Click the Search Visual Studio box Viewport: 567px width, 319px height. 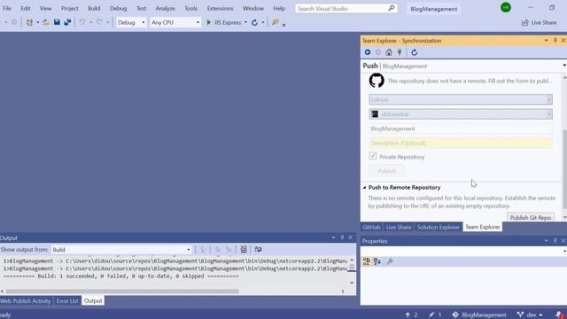click(346, 8)
